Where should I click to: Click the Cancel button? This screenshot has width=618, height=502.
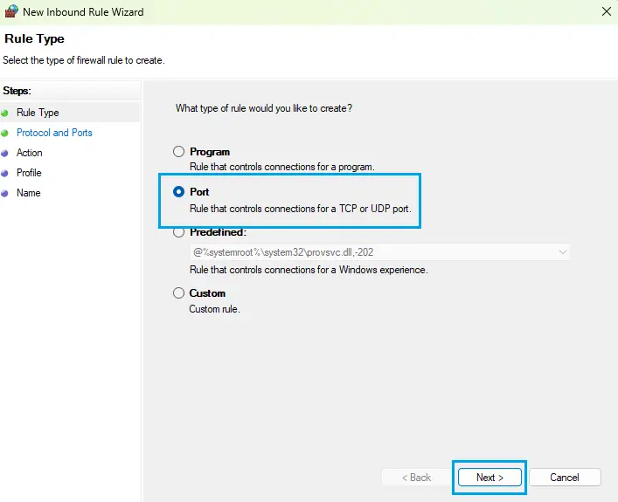point(565,478)
